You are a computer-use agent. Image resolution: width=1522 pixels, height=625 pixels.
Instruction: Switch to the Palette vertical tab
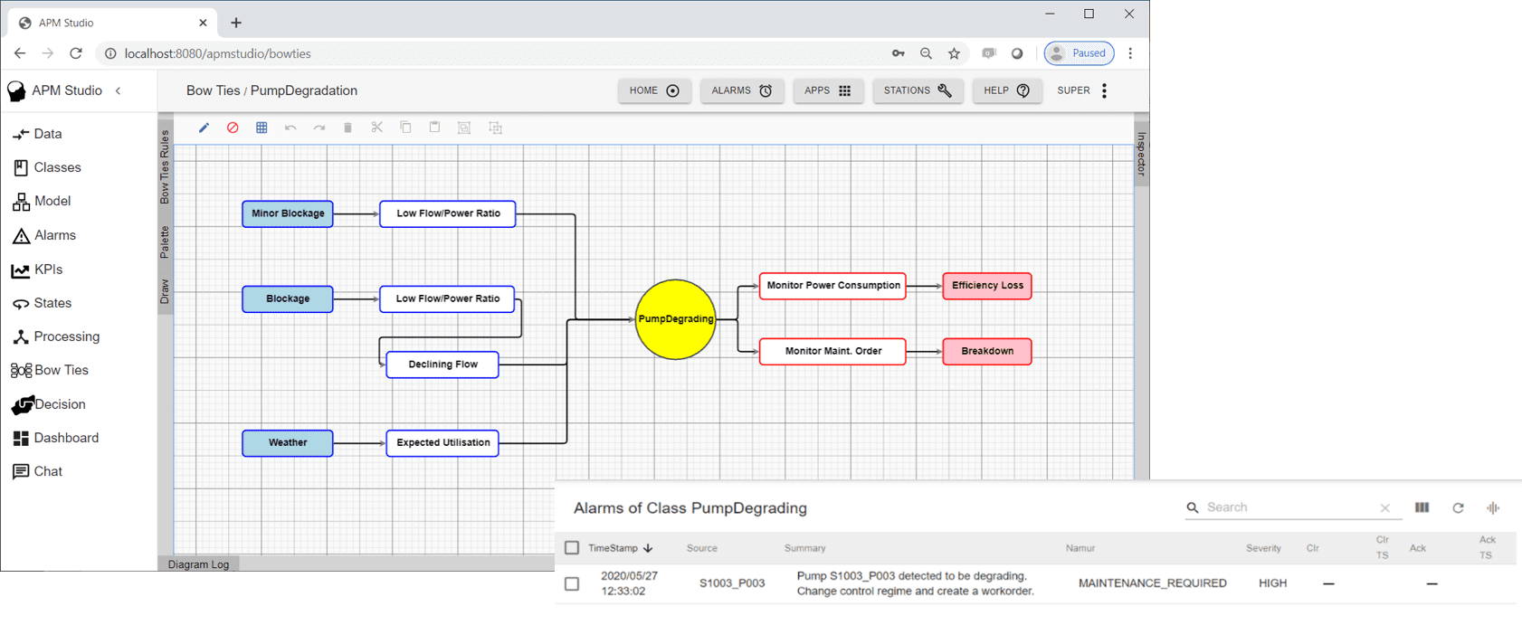[165, 242]
